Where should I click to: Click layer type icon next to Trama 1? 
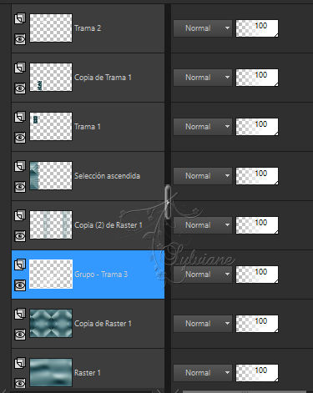[x=20, y=117]
